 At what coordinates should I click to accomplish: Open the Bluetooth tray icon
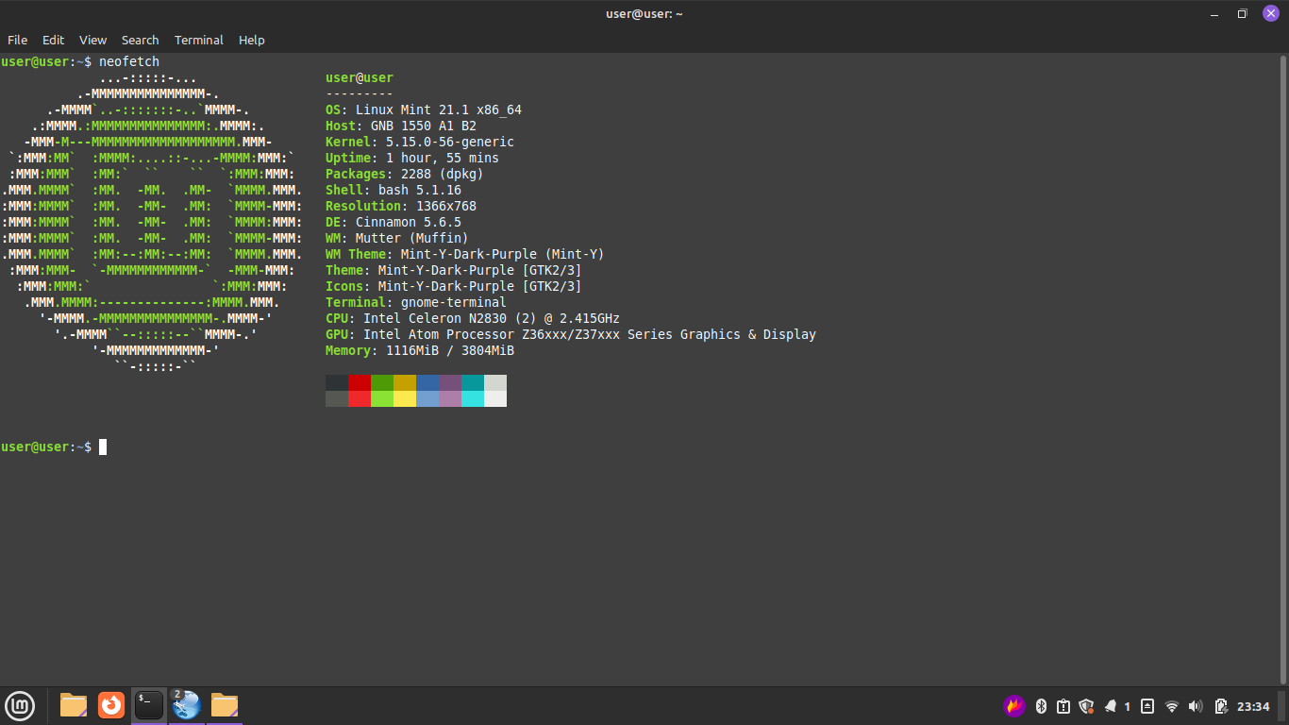tap(1042, 706)
